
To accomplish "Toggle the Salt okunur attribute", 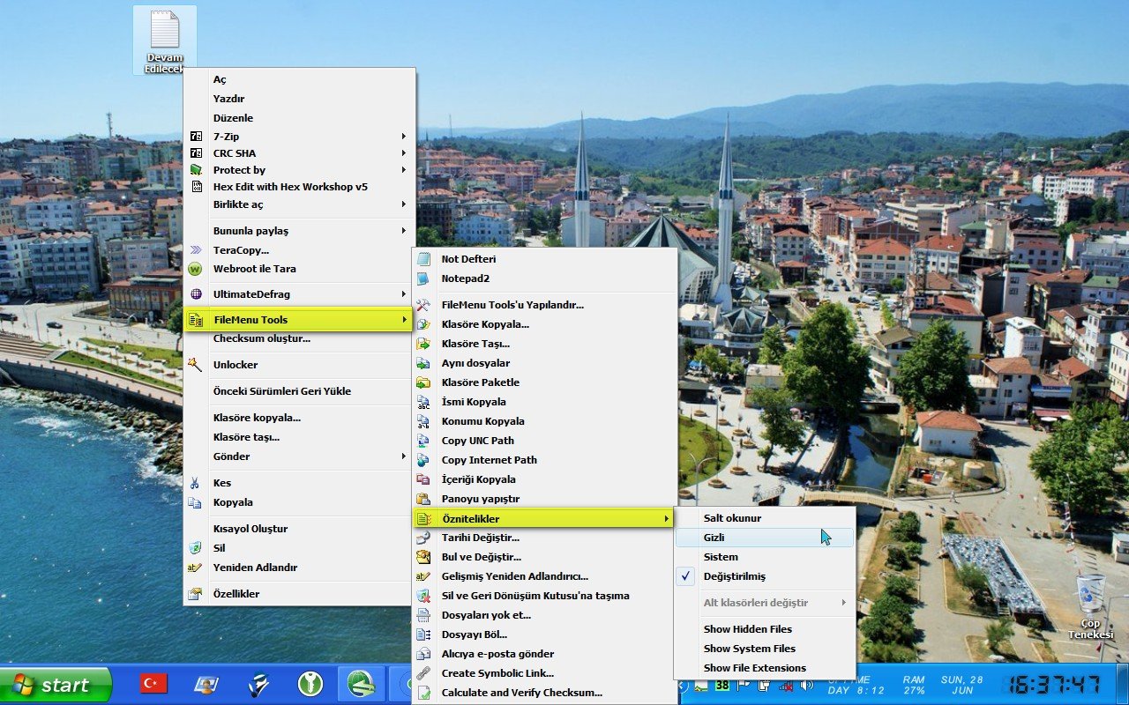I will tap(765, 518).
